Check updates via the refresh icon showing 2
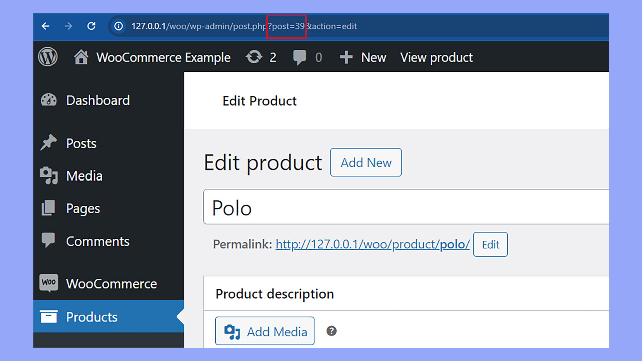The image size is (642, 361). [254, 57]
